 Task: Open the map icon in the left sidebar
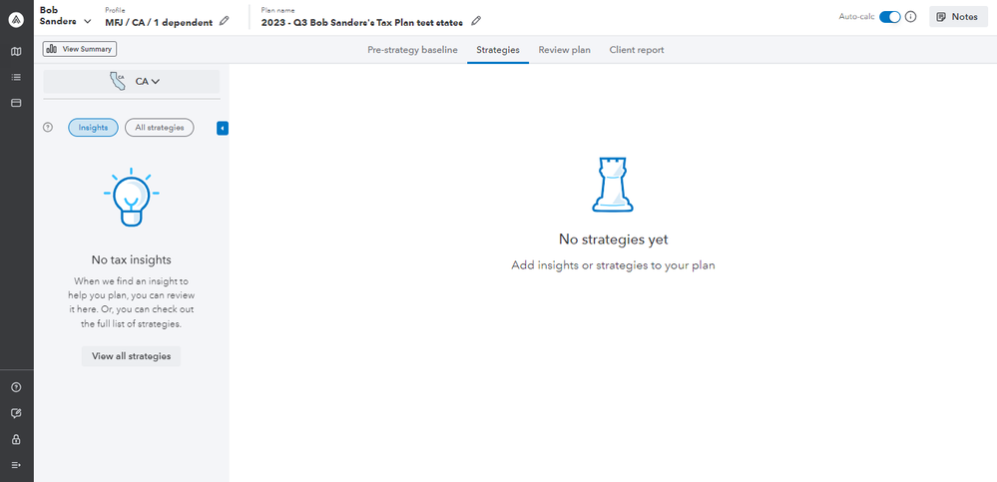click(16, 51)
